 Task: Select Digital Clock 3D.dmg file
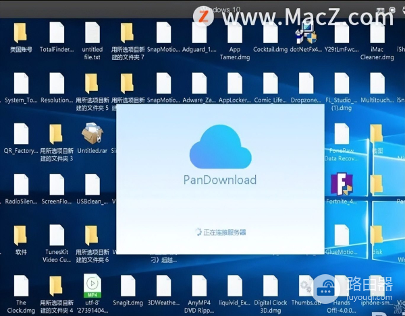coord(271,285)
